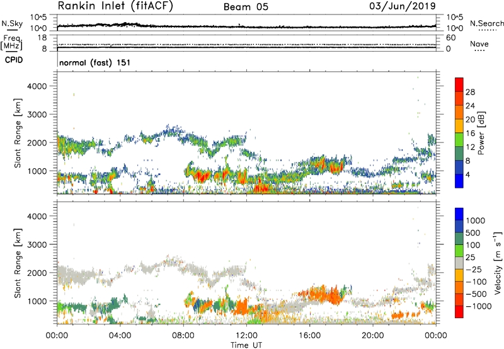Click the 'N.Search' legend label
The image size is (504, 349).
pos(486,23)
